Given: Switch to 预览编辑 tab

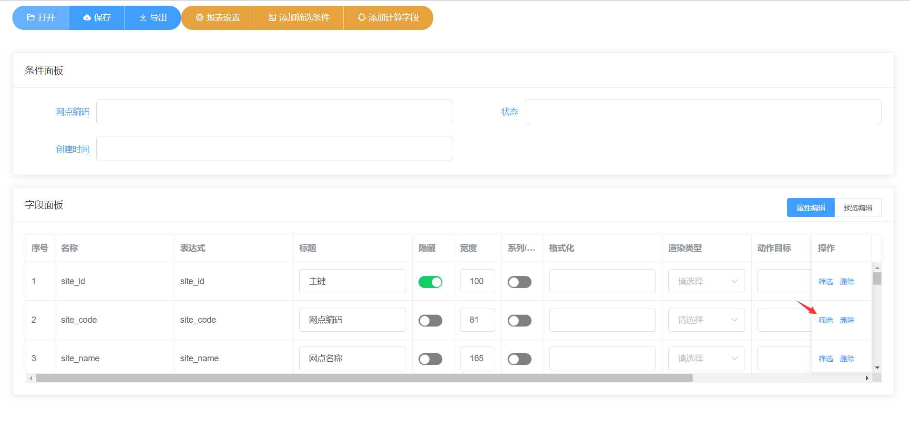Looking at the screenshot, I should pos(858,208).
